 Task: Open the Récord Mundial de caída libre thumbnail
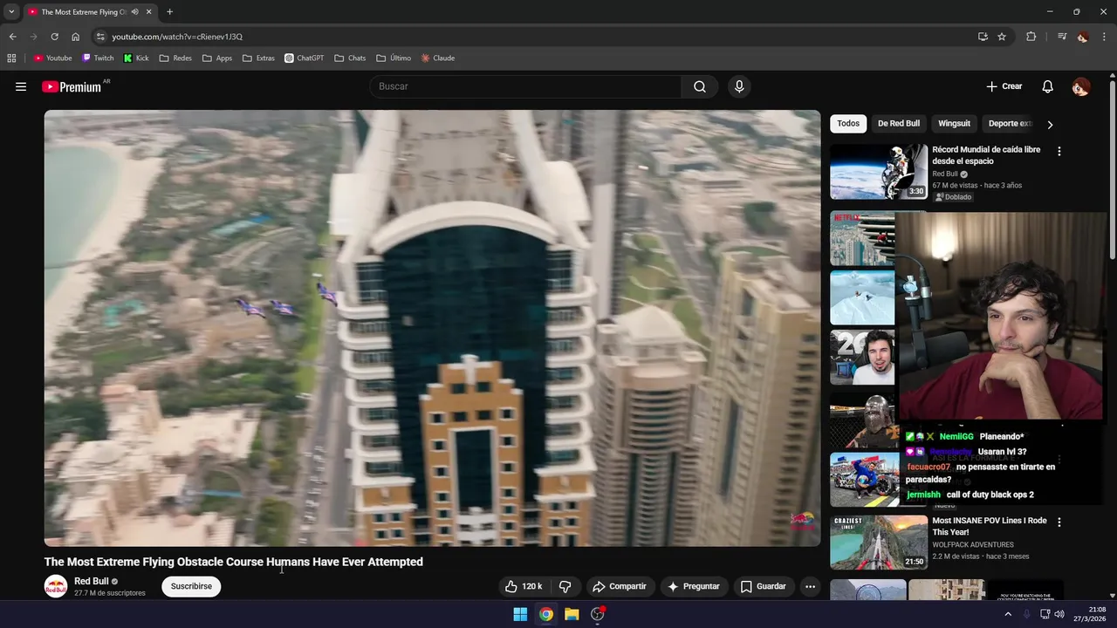click(879, 172)
